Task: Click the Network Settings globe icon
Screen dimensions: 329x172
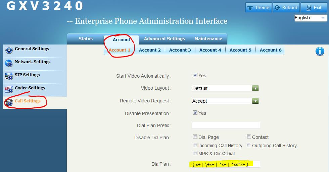Action: tap(9, 63)
